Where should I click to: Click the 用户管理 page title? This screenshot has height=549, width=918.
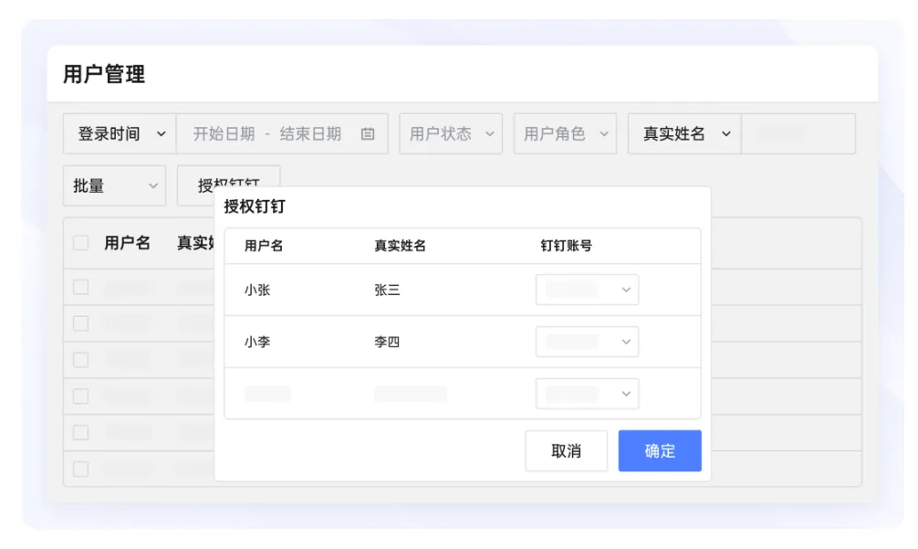(104, 74)
